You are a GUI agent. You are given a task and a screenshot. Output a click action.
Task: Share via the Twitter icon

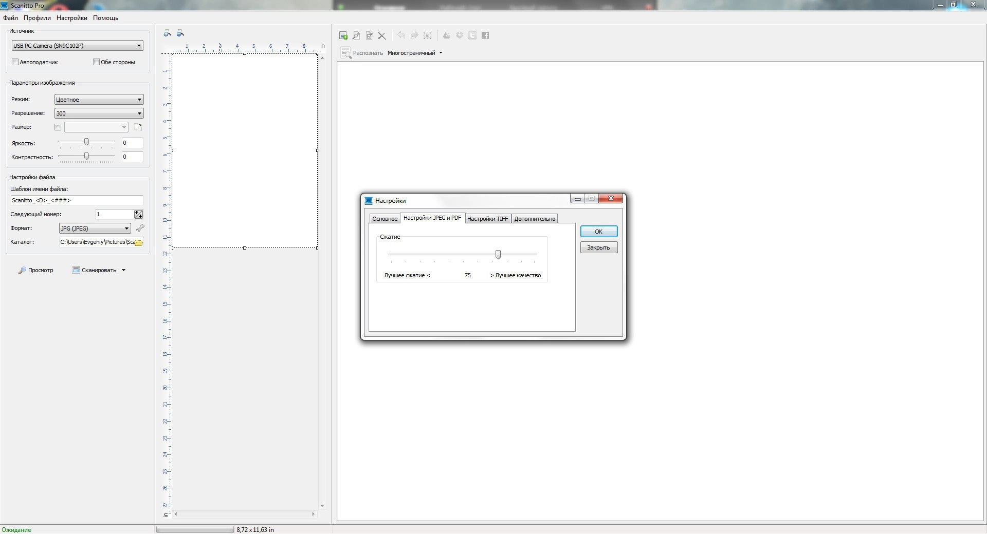(472, 35)
